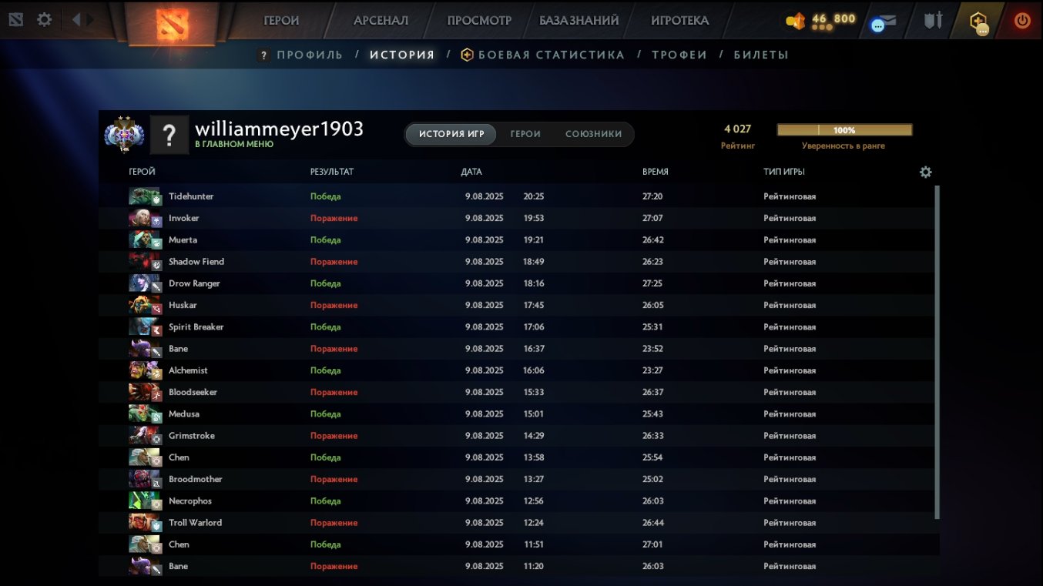Open the ГЕРОИ top menu
Viewport: 1043px width, 586px height.
pos(281,21)
